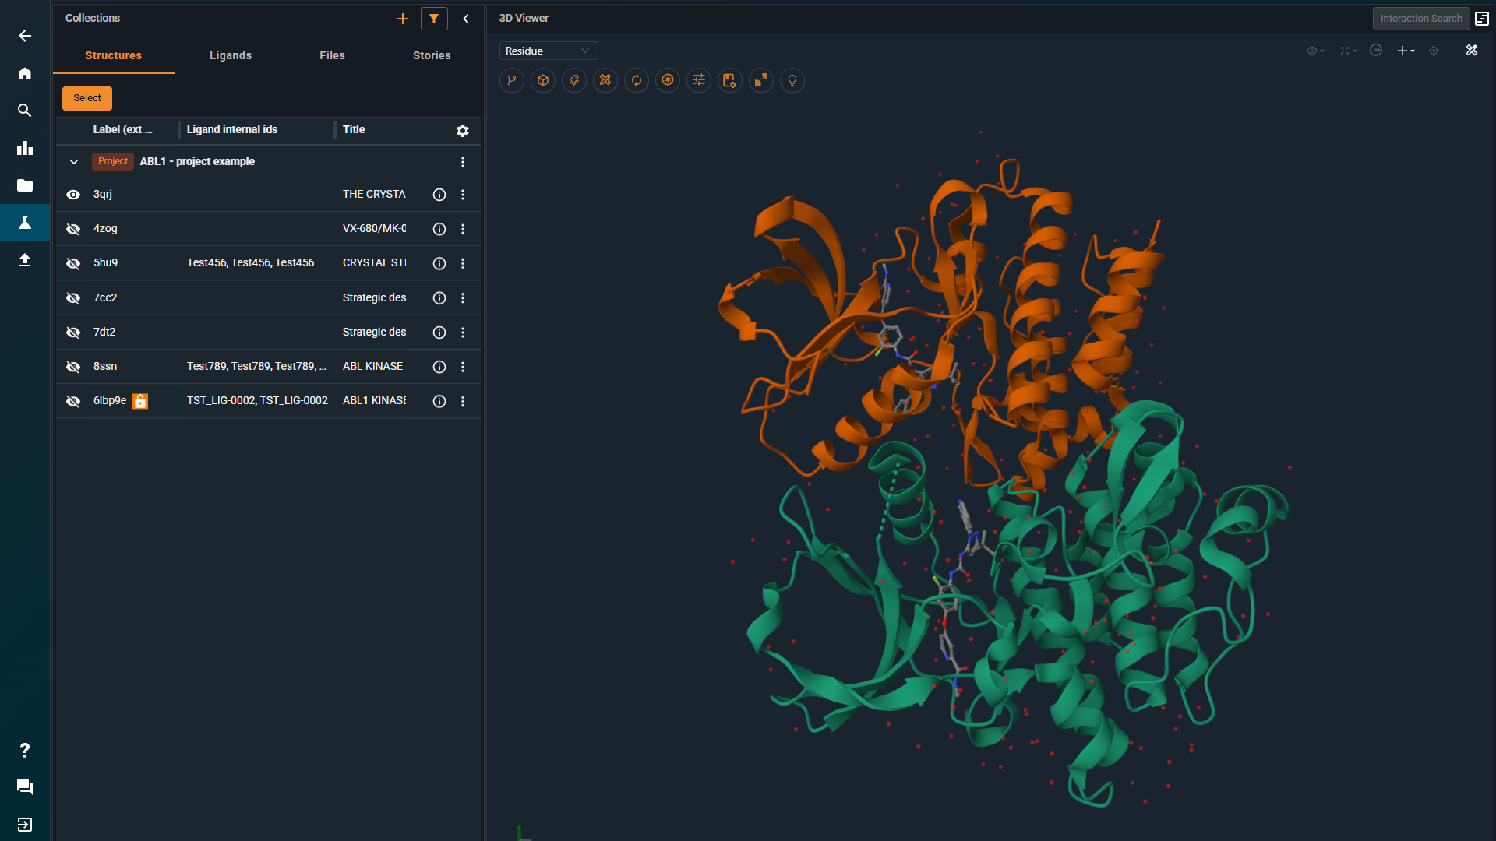Open the sliders settings icon in viewer
Image resolution: width=1496 pixels, height=841 pixels.
(699, 80)
